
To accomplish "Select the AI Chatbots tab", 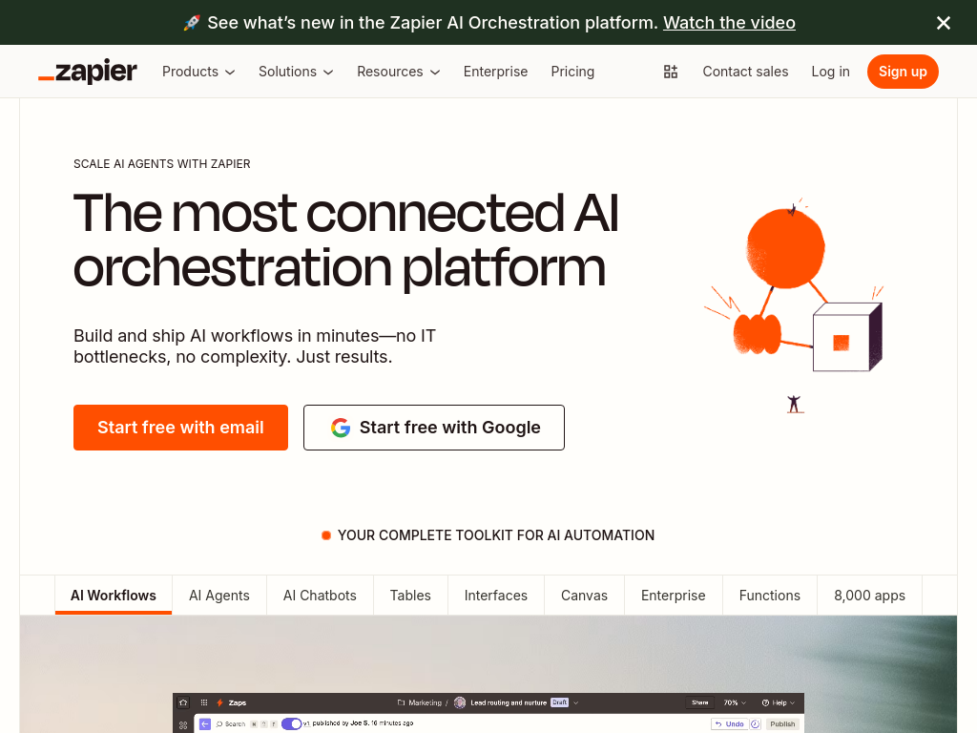I will (320, 596).
